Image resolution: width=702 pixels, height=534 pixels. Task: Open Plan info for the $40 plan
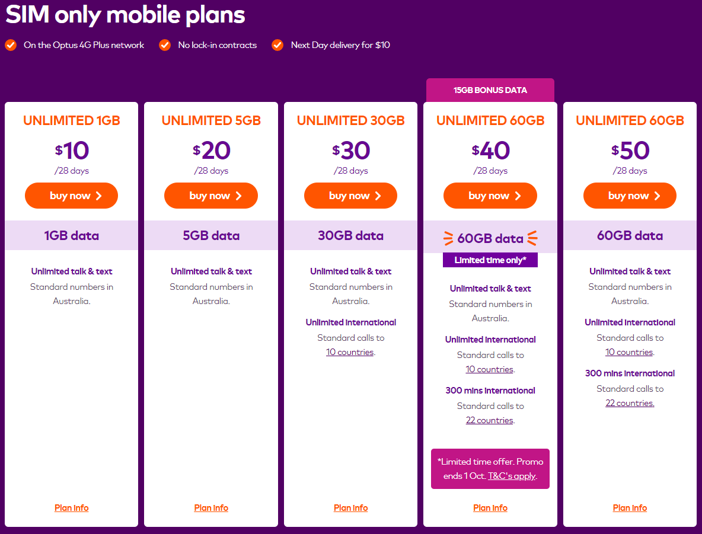tap(490, 508)
